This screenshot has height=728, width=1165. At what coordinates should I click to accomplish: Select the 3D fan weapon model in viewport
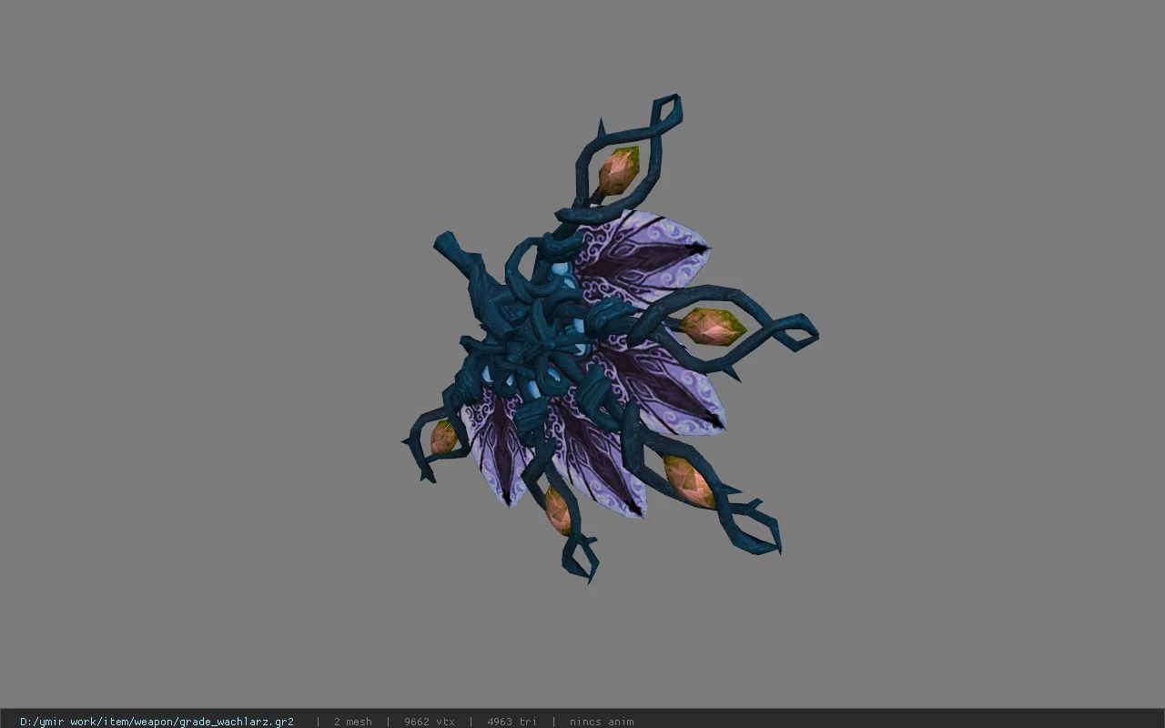pyautogui.click(x=608, y=339)
